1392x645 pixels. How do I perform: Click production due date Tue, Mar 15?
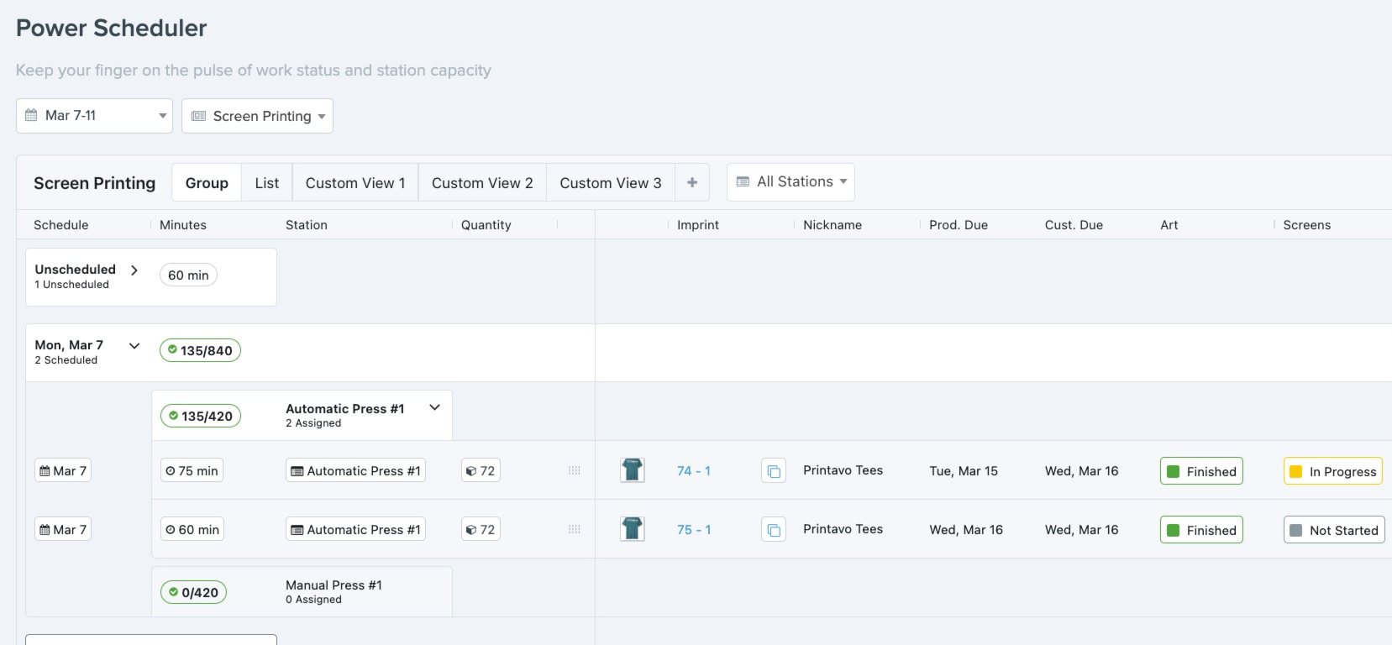964,471
